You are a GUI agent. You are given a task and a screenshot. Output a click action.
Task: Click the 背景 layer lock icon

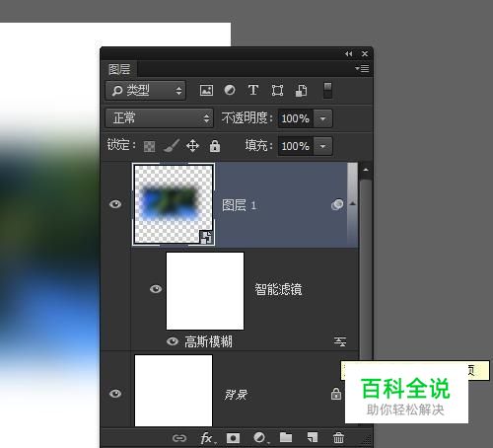click(336, 394)
